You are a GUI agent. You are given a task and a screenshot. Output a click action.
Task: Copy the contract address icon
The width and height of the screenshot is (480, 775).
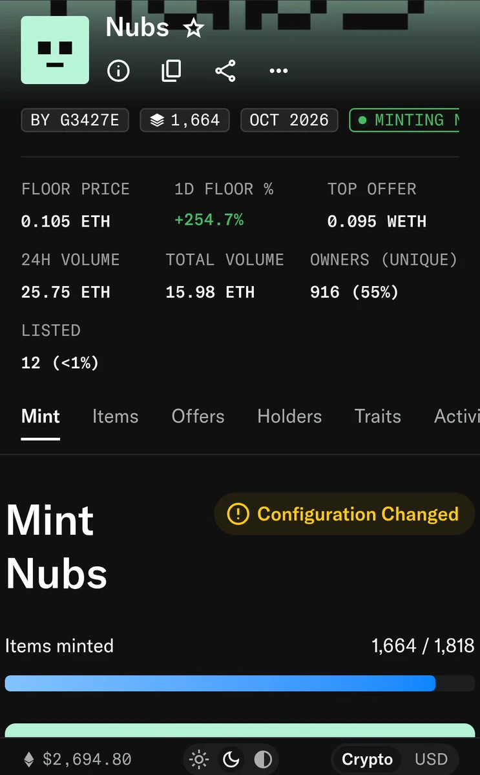171,70
